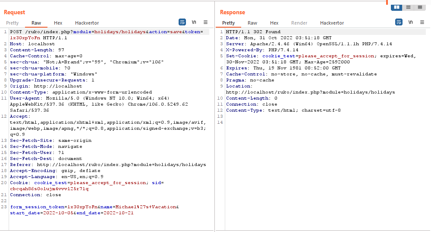Open the Response panel hamburger options menu

pos(422,22)
